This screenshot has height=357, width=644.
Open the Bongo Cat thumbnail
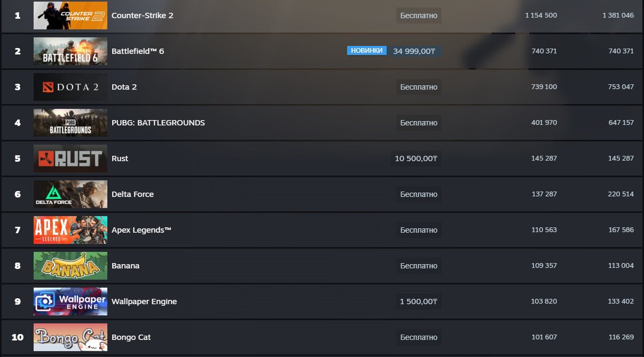point(70,337)
